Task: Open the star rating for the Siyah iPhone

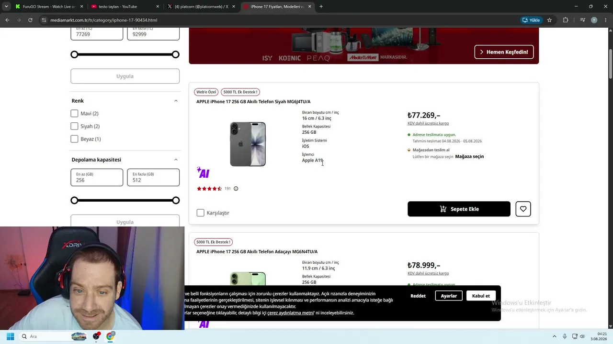Action: pyautogui.click(x=209, y=189)
